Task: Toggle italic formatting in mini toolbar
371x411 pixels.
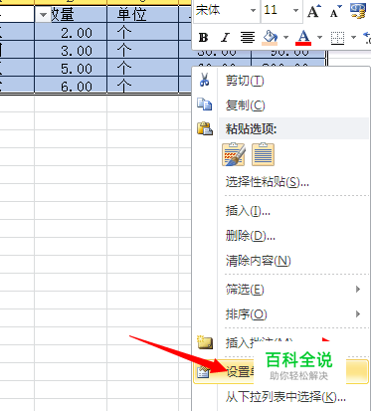Action: 225,38
